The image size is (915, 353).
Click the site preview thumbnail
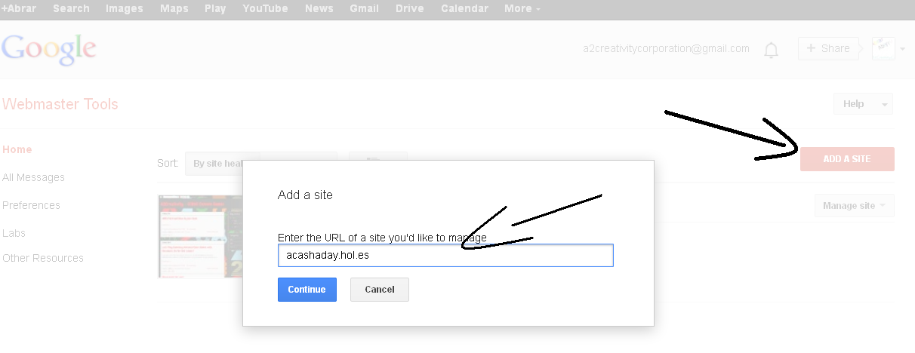201,236
